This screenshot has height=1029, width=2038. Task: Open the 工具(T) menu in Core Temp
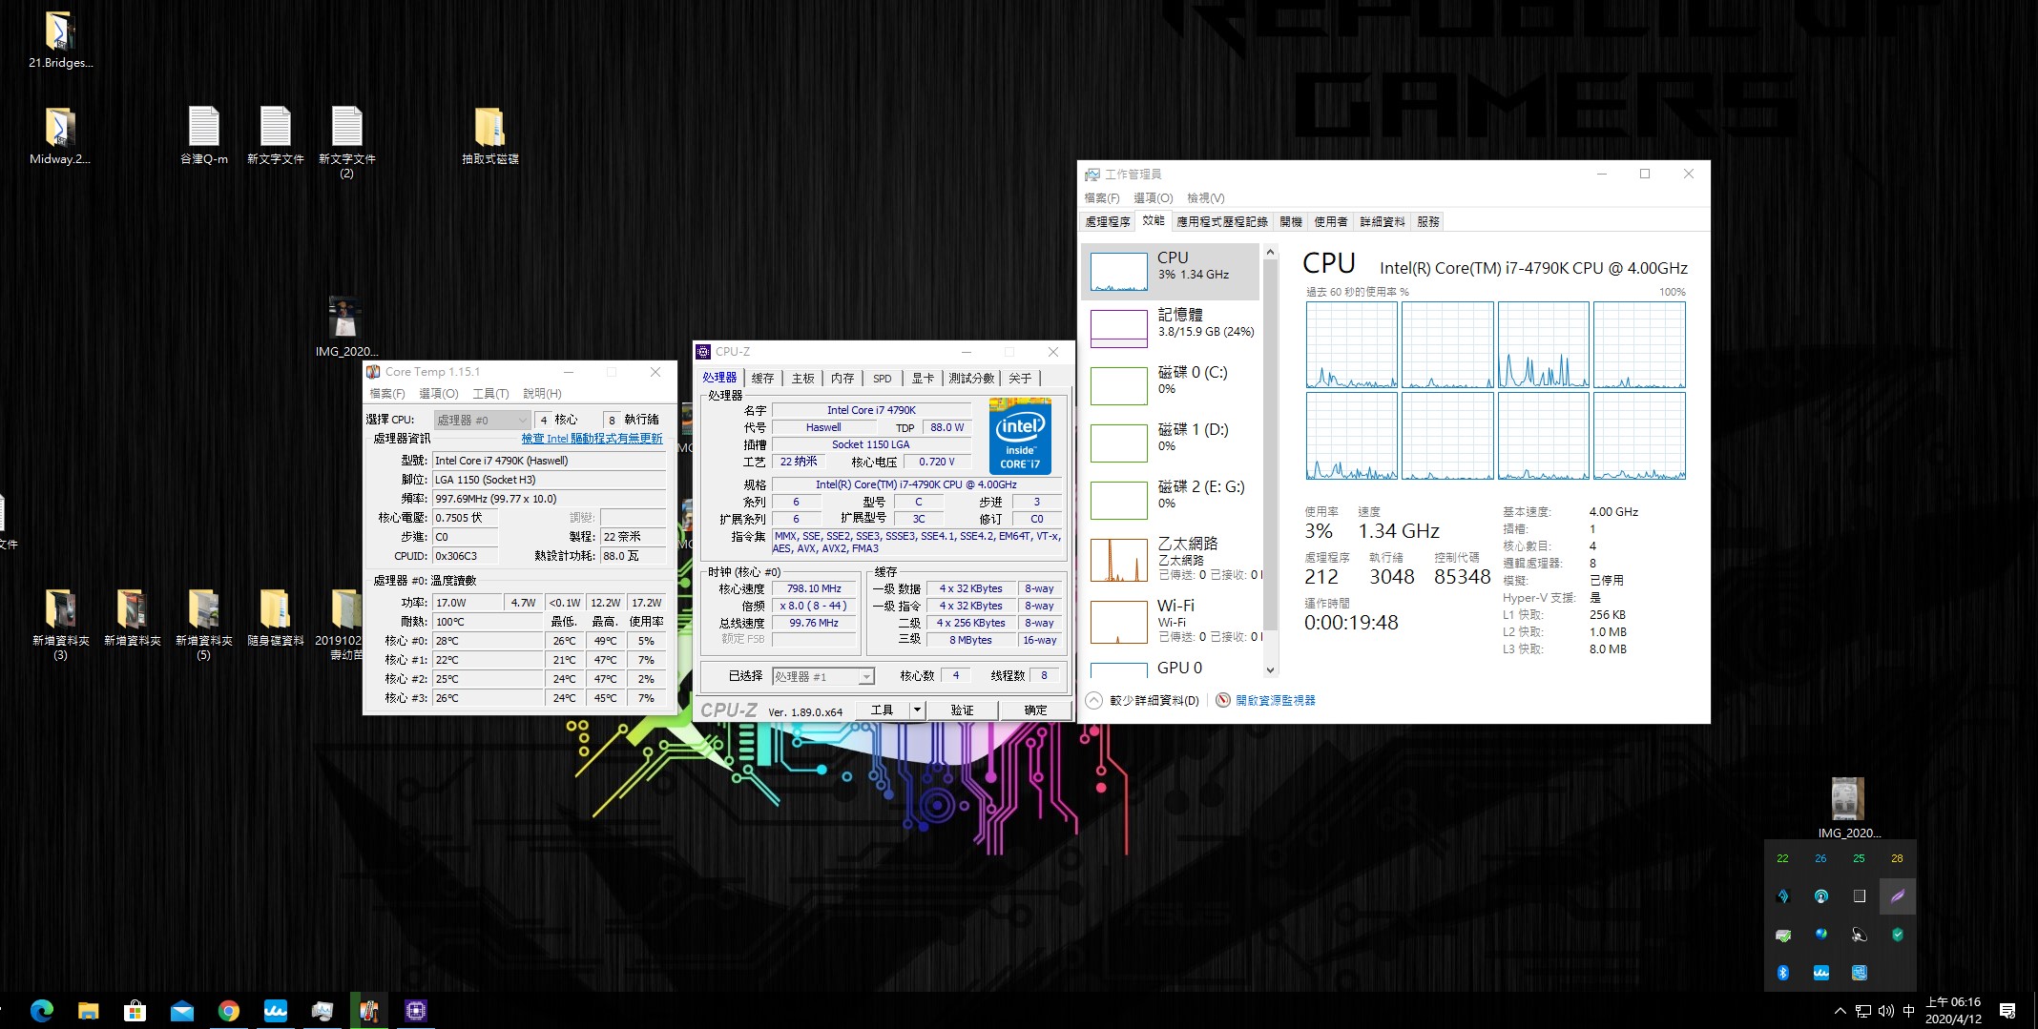point(490,393)
